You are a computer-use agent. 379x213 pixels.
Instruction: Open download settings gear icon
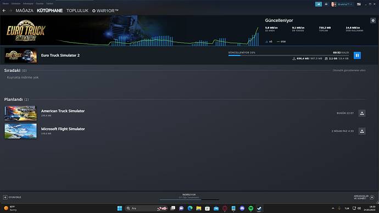point(373,20)
